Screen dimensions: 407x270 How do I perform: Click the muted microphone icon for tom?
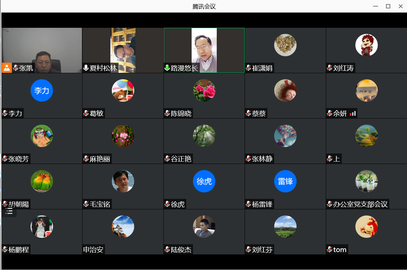(330, 250)
